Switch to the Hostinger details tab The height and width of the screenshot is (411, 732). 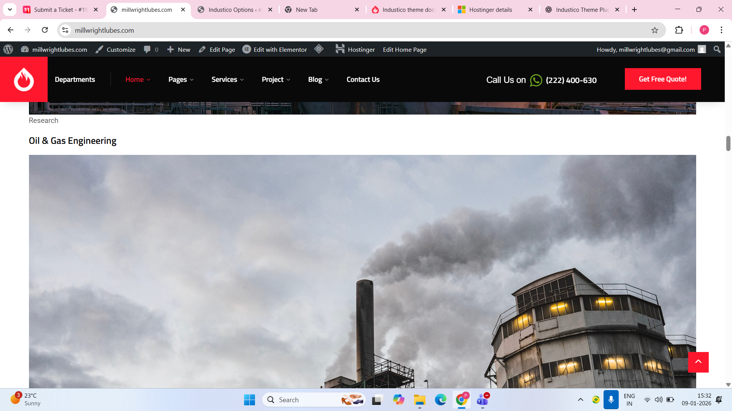tap(490, 10)
